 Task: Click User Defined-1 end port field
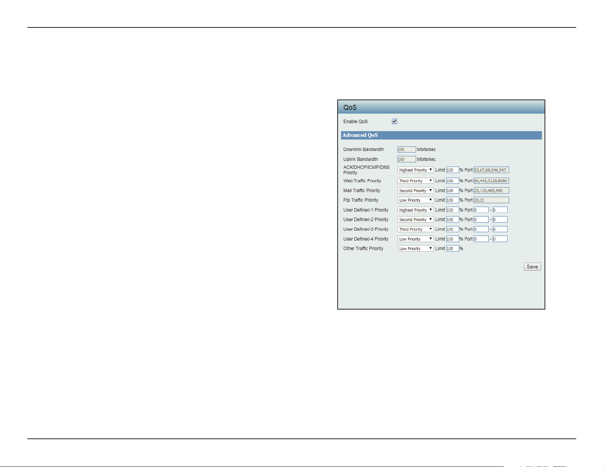click(x=500, y=210)
